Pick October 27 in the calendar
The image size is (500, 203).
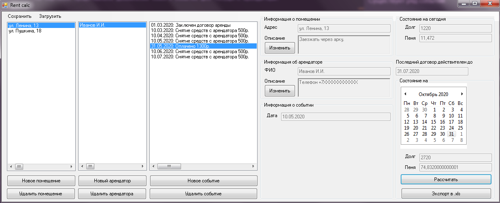415,134
